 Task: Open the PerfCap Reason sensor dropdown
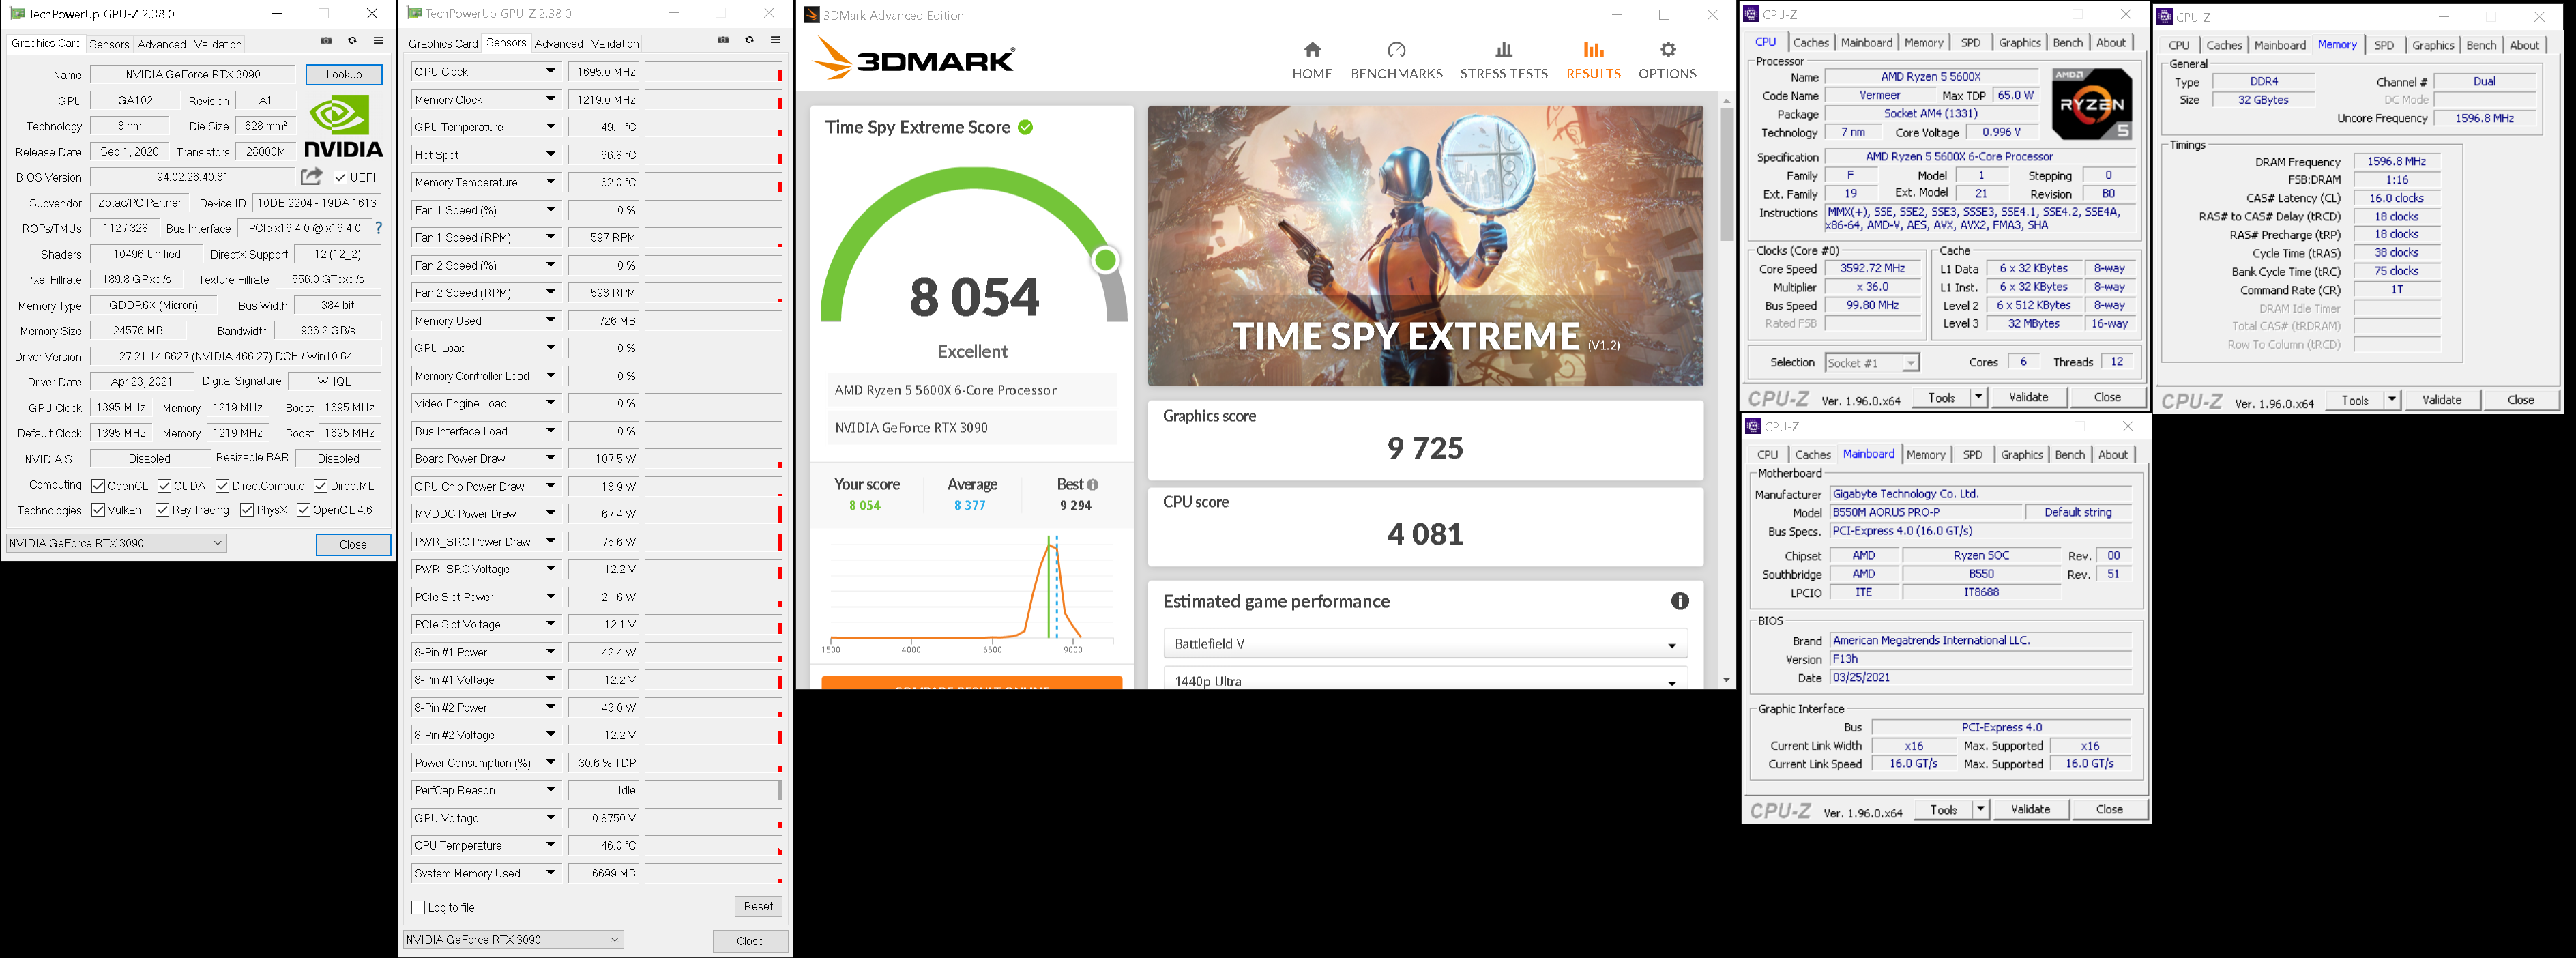550,790
